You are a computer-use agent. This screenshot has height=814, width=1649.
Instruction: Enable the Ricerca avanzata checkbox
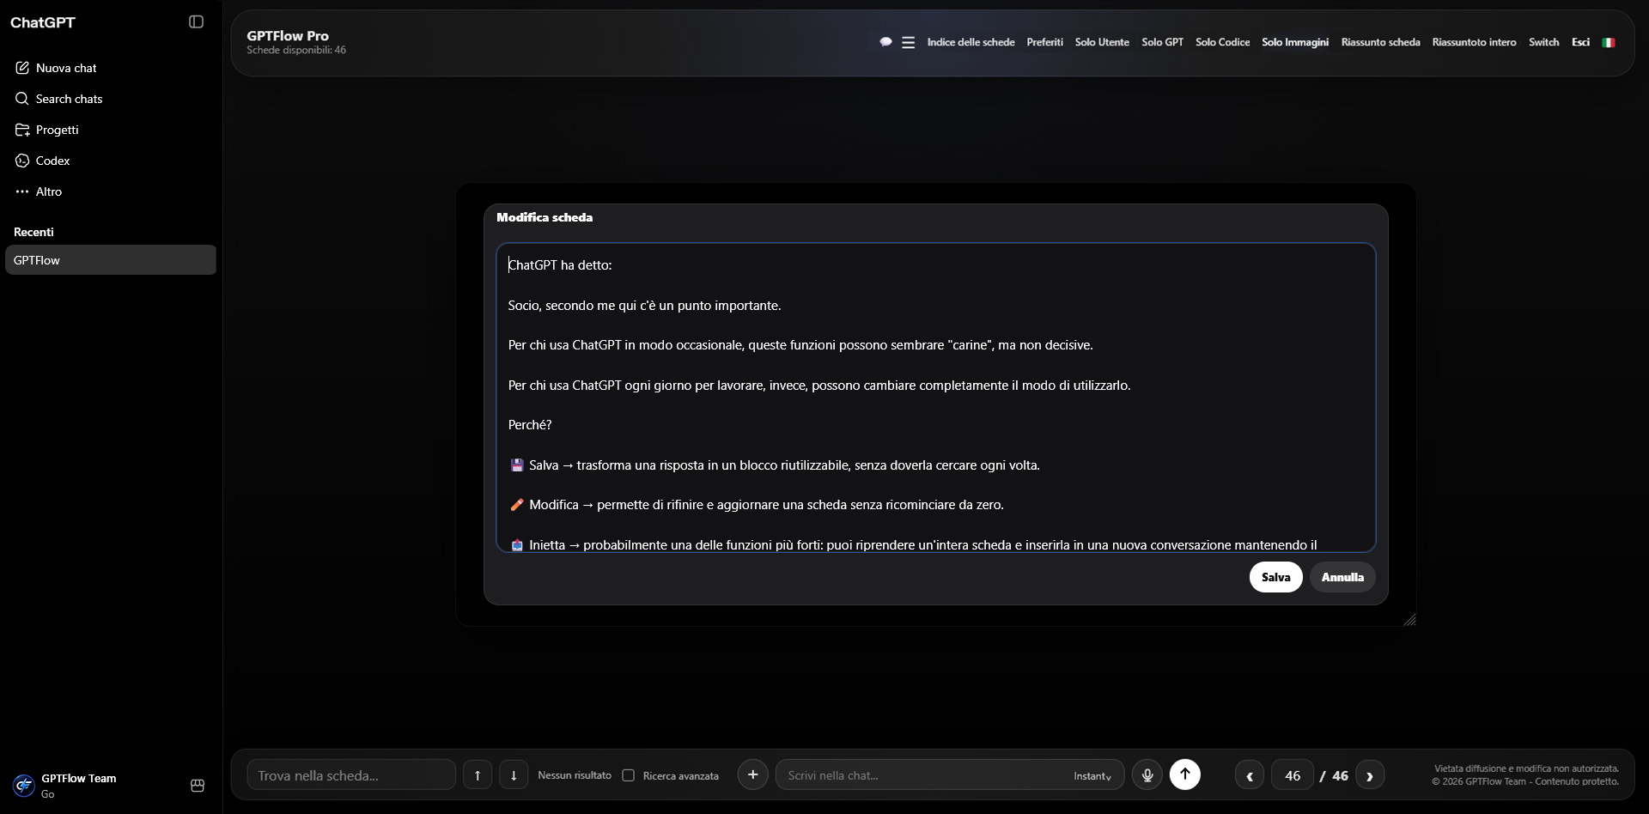click(x=628, y=775)
